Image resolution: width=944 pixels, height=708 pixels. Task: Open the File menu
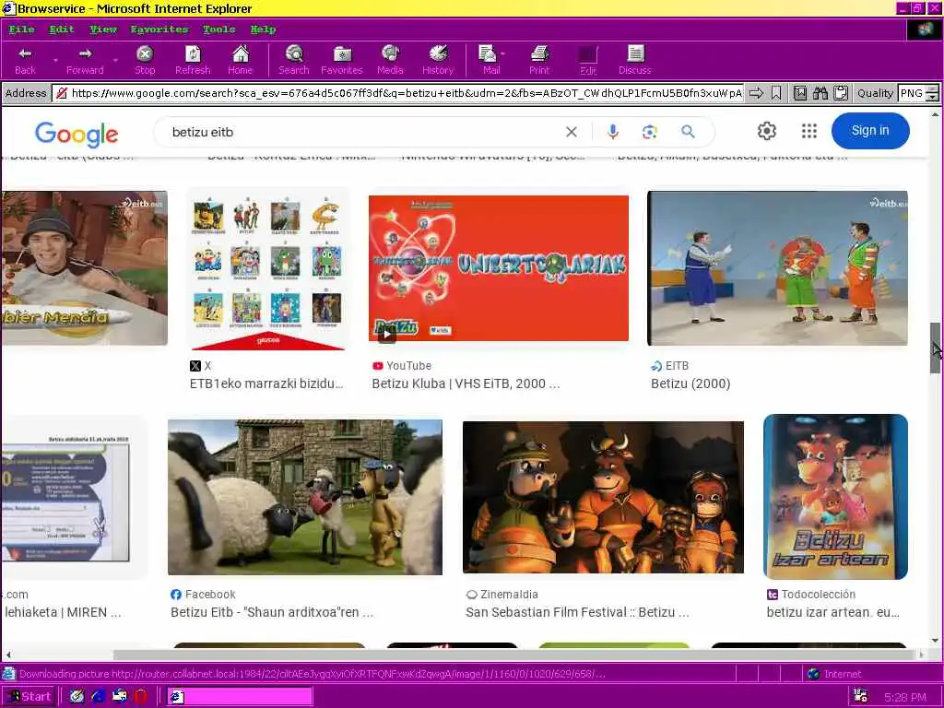(x=22, y=29)
